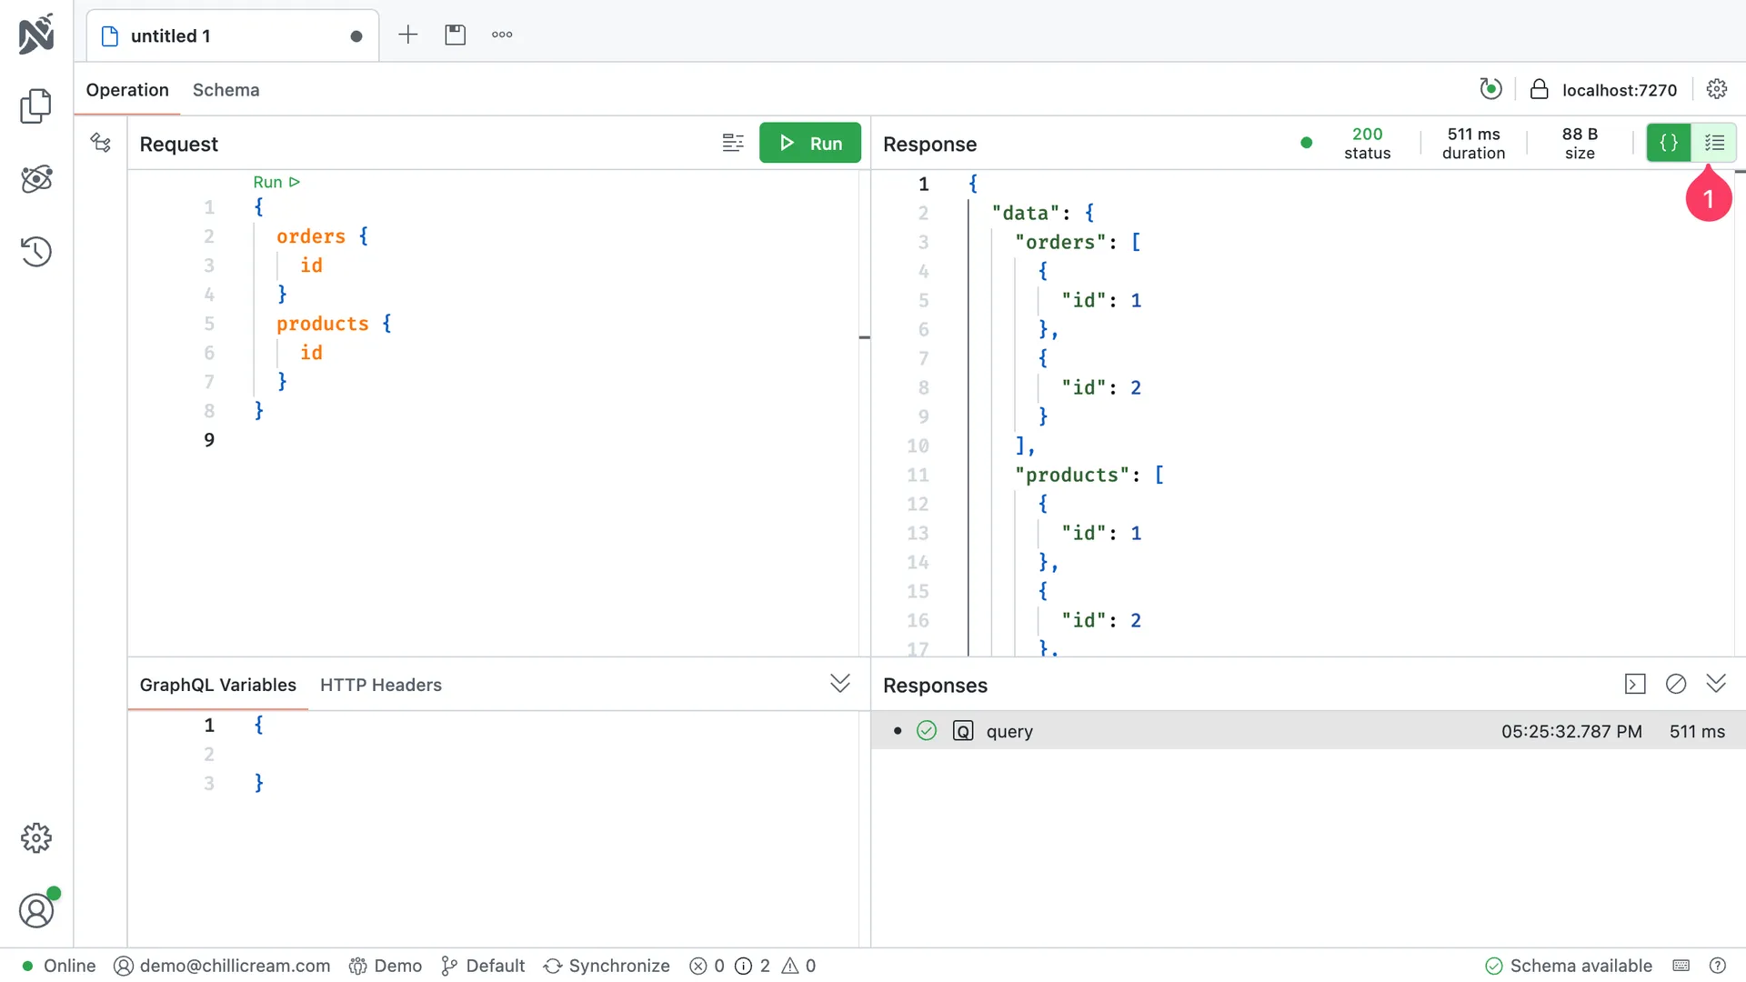This screenshot has height=982, width=1746.
Task: Clear all entries in Responses panel
Action: tap(1676, 684)
